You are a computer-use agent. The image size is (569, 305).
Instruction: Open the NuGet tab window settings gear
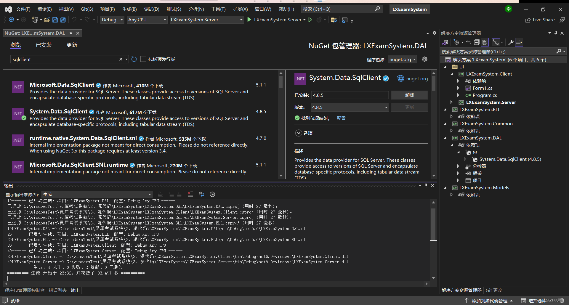coord(435,33)
